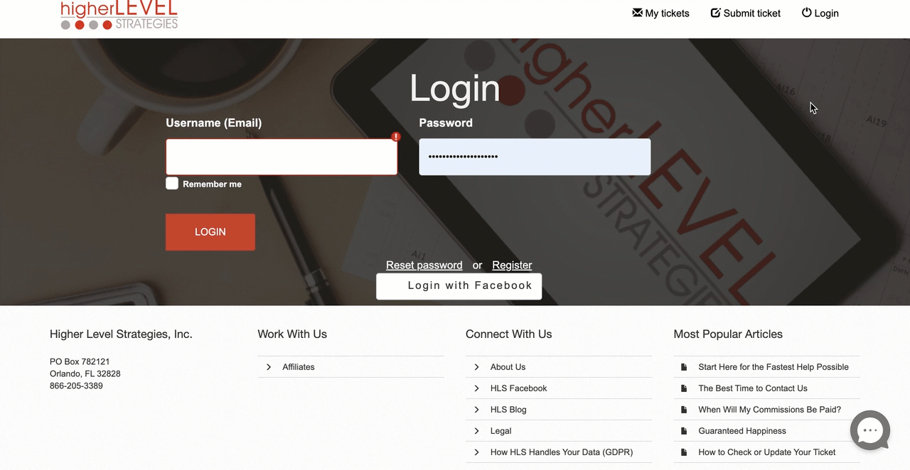Click the chevron next to Legal
The height and width of the screenshot is (470, 910).
click(x=476, y=431)
